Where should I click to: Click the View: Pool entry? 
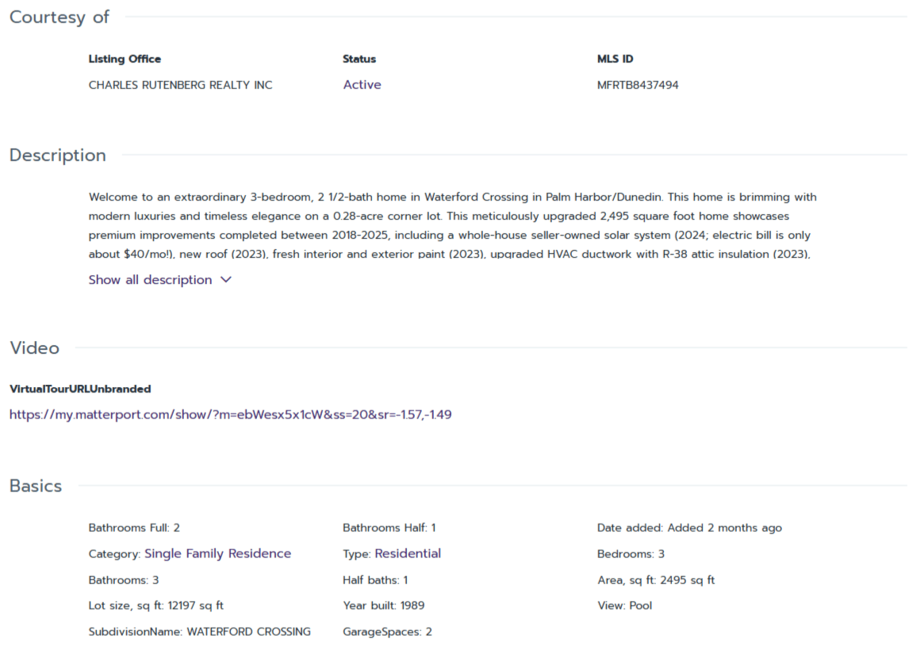624,605
